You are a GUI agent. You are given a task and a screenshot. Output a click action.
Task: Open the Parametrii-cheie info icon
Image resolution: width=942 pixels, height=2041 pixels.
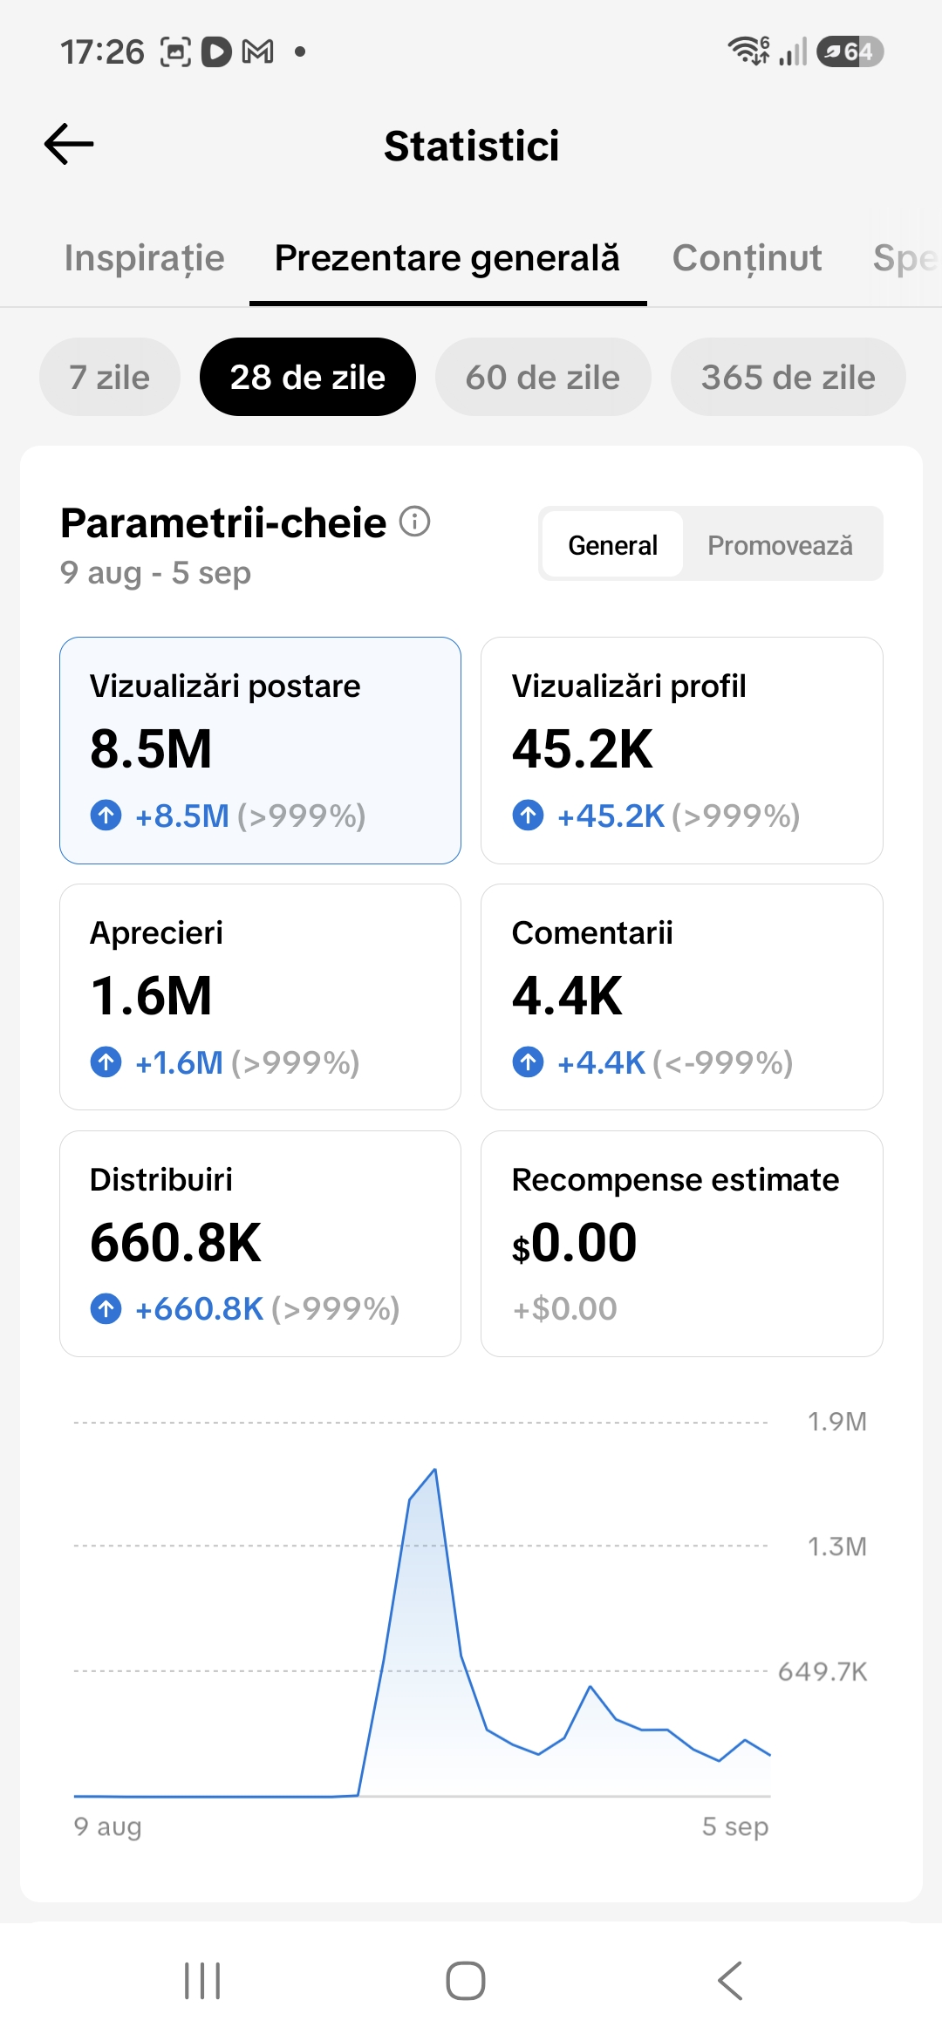pos(415,522)
